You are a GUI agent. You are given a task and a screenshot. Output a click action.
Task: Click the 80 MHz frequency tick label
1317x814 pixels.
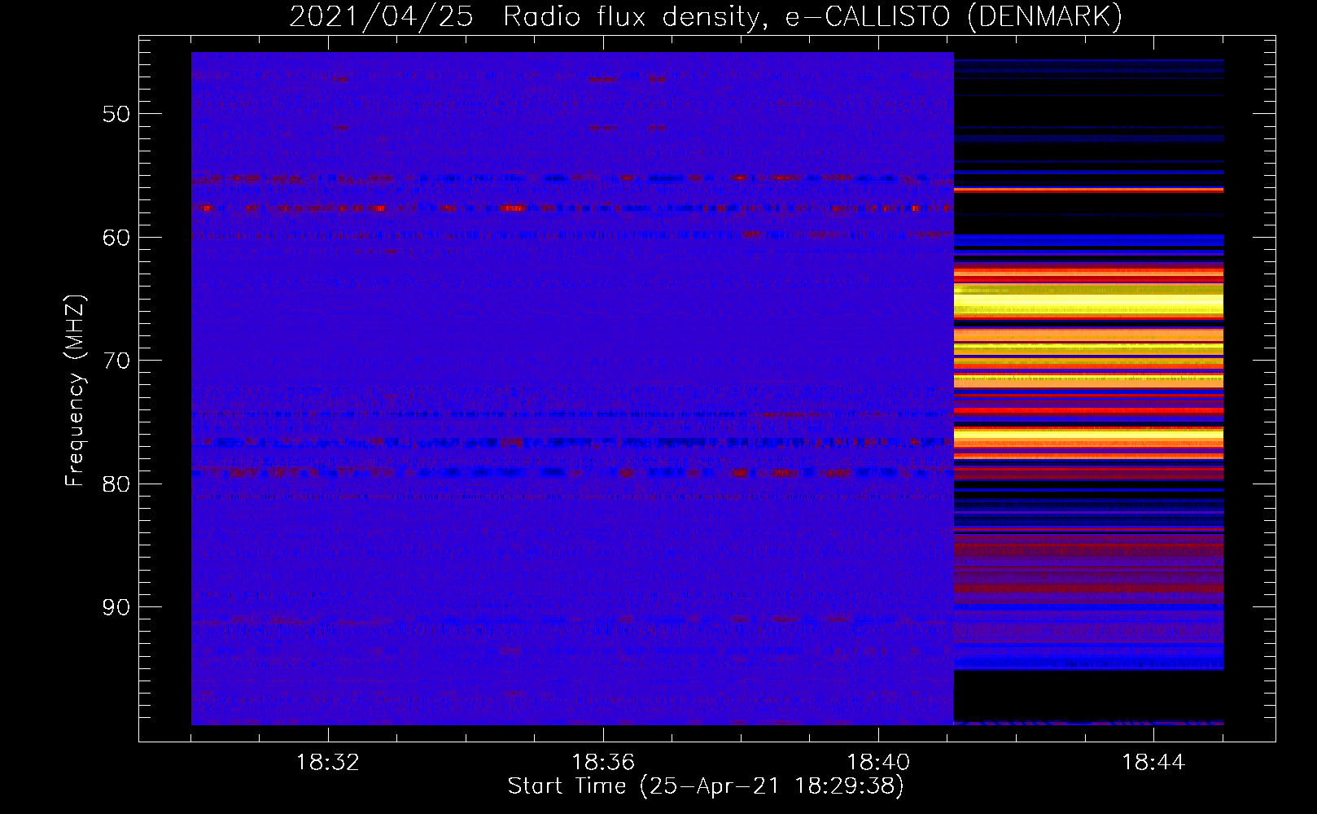coord(116,484)
